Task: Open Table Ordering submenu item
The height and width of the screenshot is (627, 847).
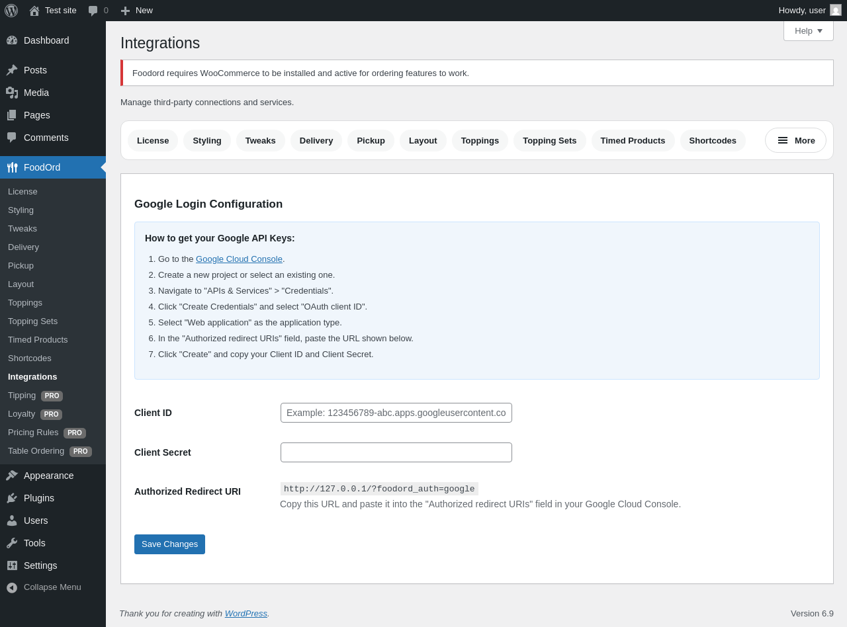Action: (x=36, y=451)
